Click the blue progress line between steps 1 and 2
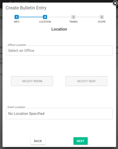The height and width of the screenshot is (149, 118). (31, 17)
